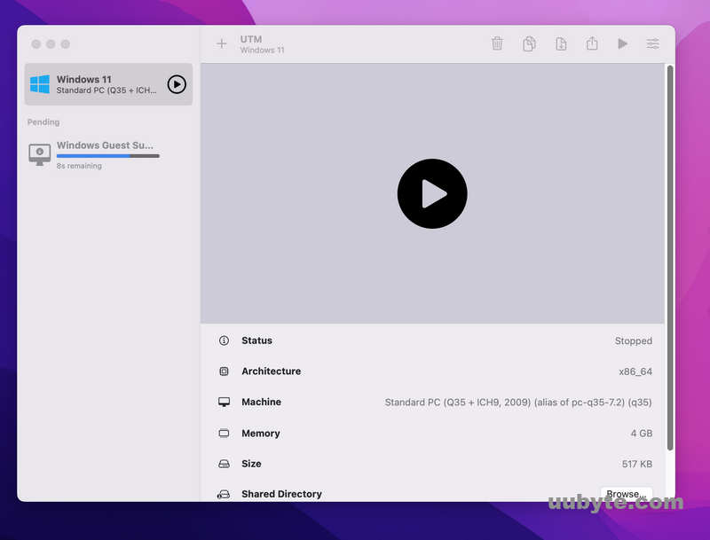Click the Machine monitor icon
The height and width of the screenshot is (540, 710).
[224, 402]
